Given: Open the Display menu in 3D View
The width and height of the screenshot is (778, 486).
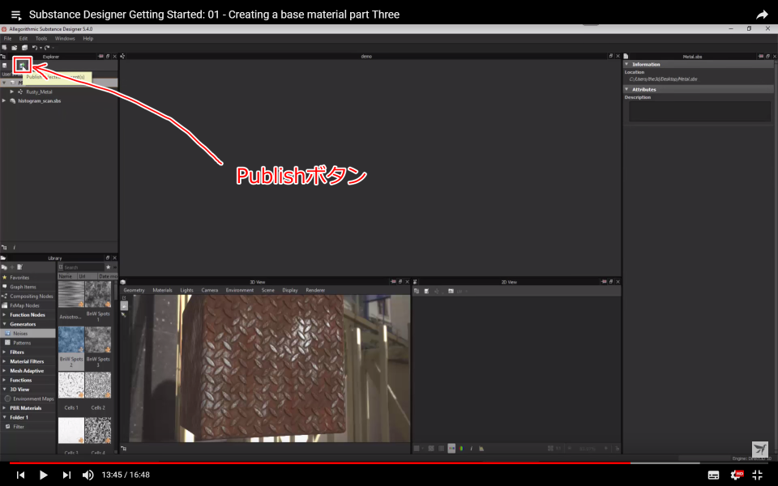Looking at the screenshot, I should 290,290.
